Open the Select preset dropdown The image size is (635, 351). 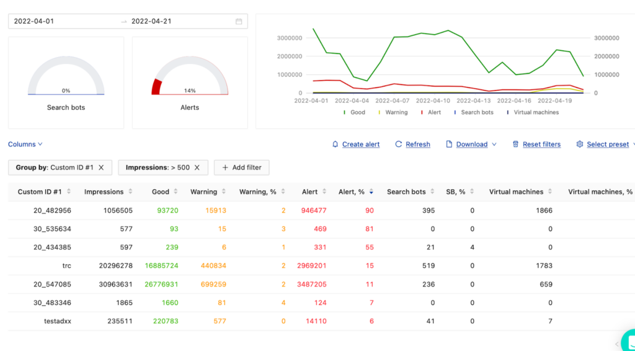point(607,144)
